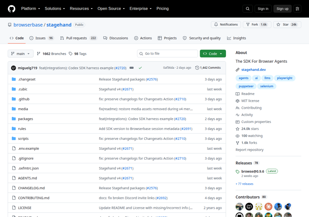Open pull request #2692 link
The height and width of the screenshot is (217, 309).
click(x=162, y=198)
